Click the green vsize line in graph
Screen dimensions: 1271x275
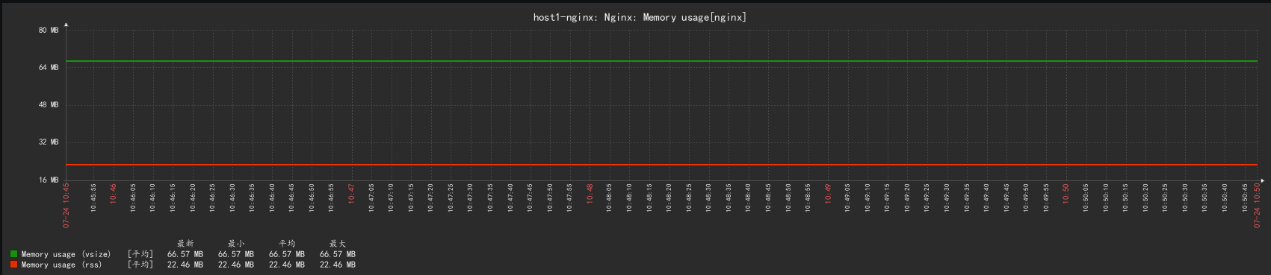(x=662, y=61)
